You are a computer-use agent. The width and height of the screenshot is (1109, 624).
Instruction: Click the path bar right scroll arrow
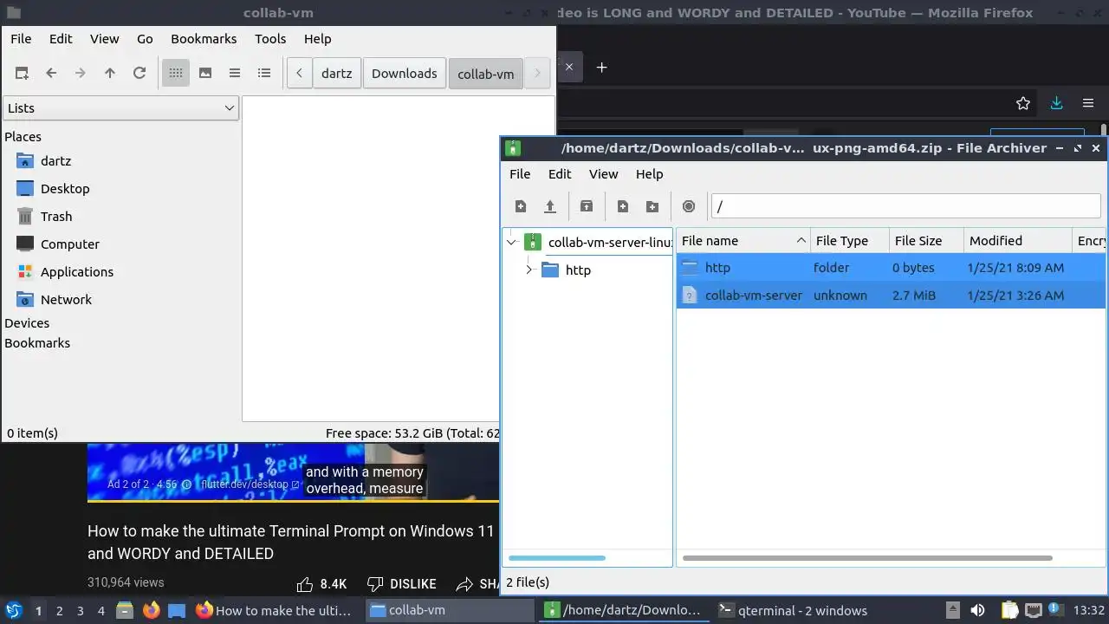(537, 74)
